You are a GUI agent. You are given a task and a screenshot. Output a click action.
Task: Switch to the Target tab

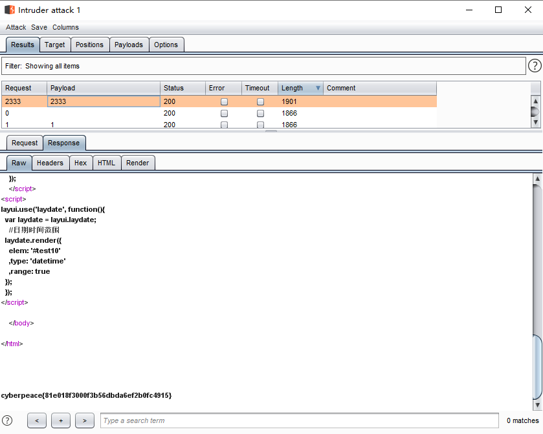click(55, 45)
